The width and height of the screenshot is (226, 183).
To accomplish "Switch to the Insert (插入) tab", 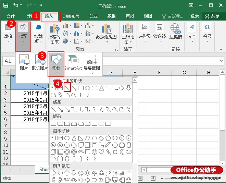I will point(49,16).
